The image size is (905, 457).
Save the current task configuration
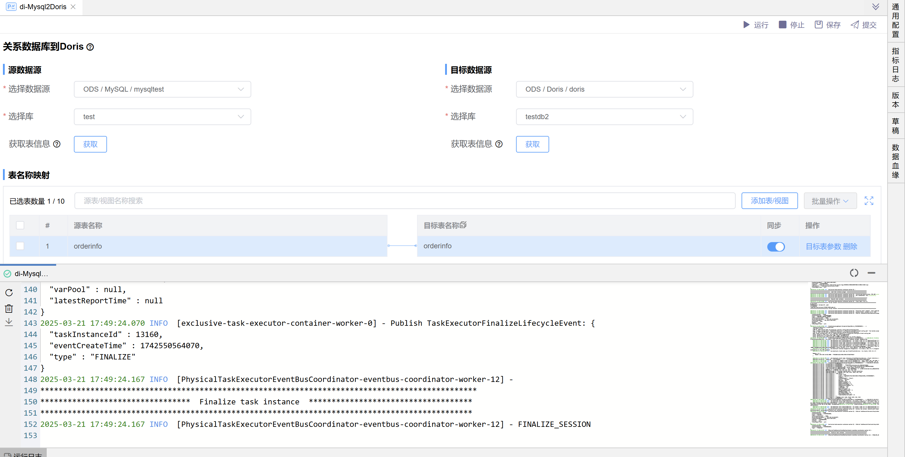[x=827, y=25]
